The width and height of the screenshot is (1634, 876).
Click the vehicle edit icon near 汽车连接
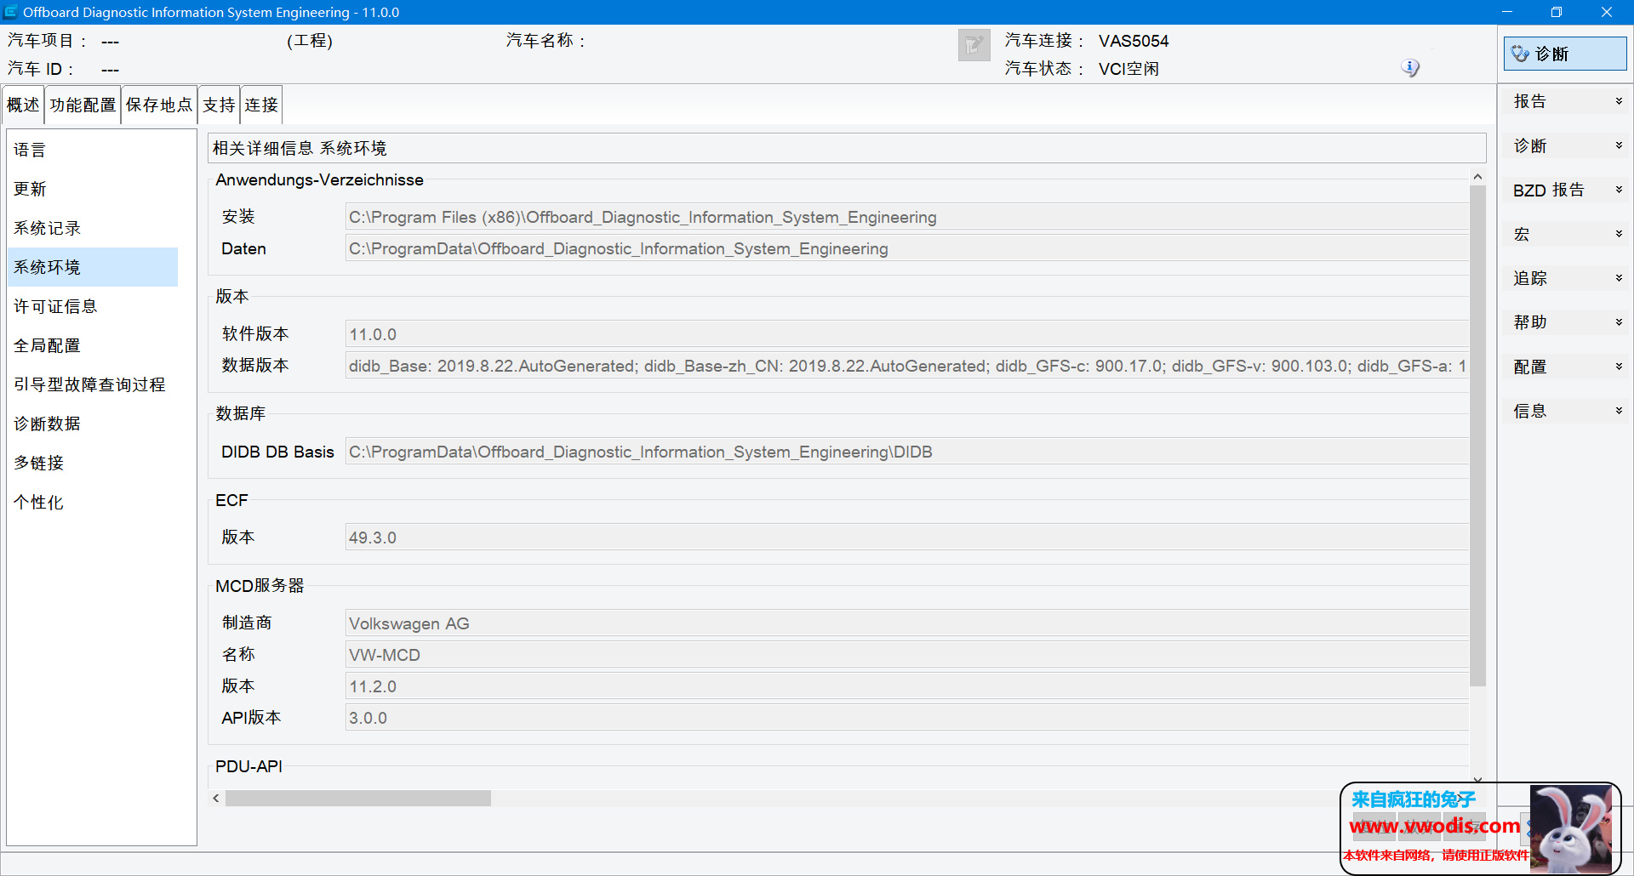click(x=974, y=45)
